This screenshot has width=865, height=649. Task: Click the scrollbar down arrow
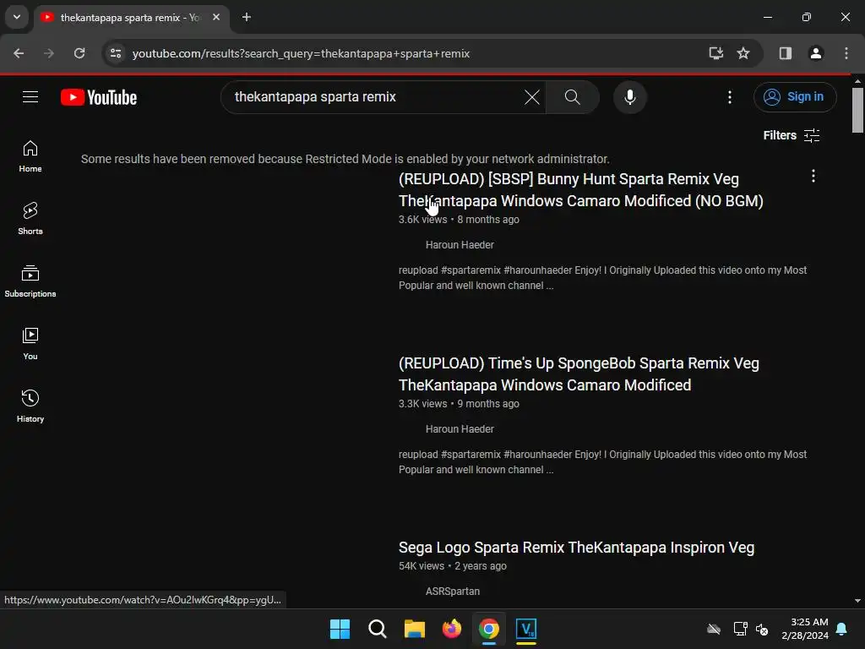(857, 601)
